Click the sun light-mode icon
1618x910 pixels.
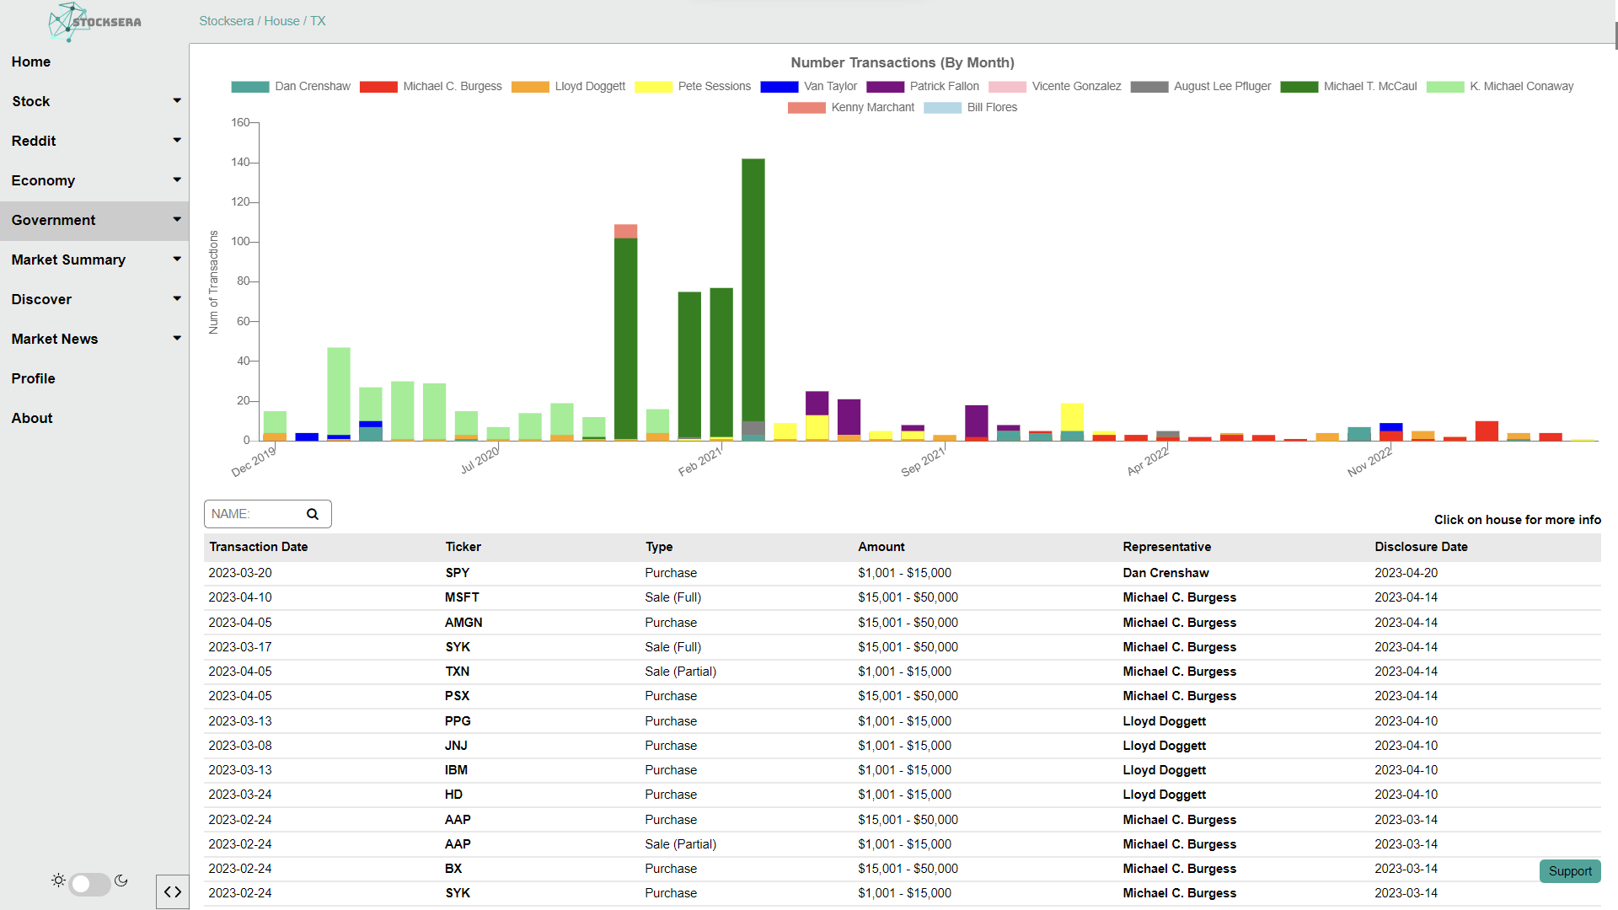(58, 881)
